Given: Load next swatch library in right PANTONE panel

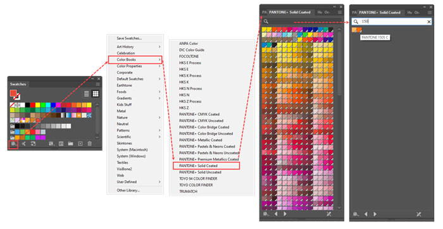Looking at the screenshot, I should pos(375,214).
